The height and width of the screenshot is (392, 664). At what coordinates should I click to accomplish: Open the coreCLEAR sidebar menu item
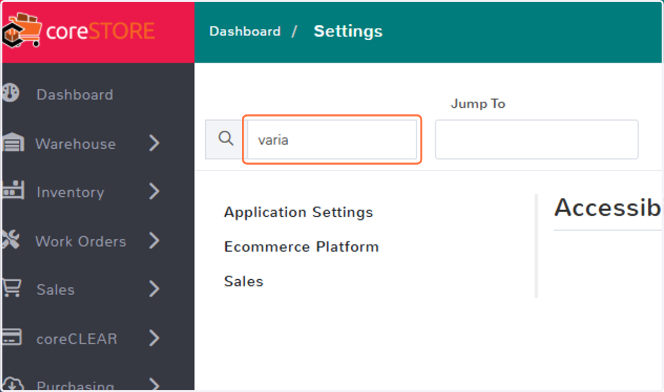coord(77,338)
